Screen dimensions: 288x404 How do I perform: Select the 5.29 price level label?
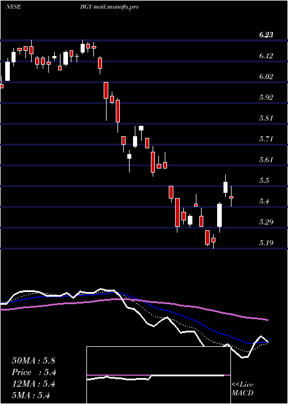pyautogui.click(x=266, y=222)
